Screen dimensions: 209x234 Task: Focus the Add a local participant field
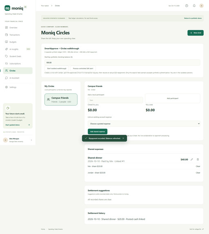(x=115, y=100)
